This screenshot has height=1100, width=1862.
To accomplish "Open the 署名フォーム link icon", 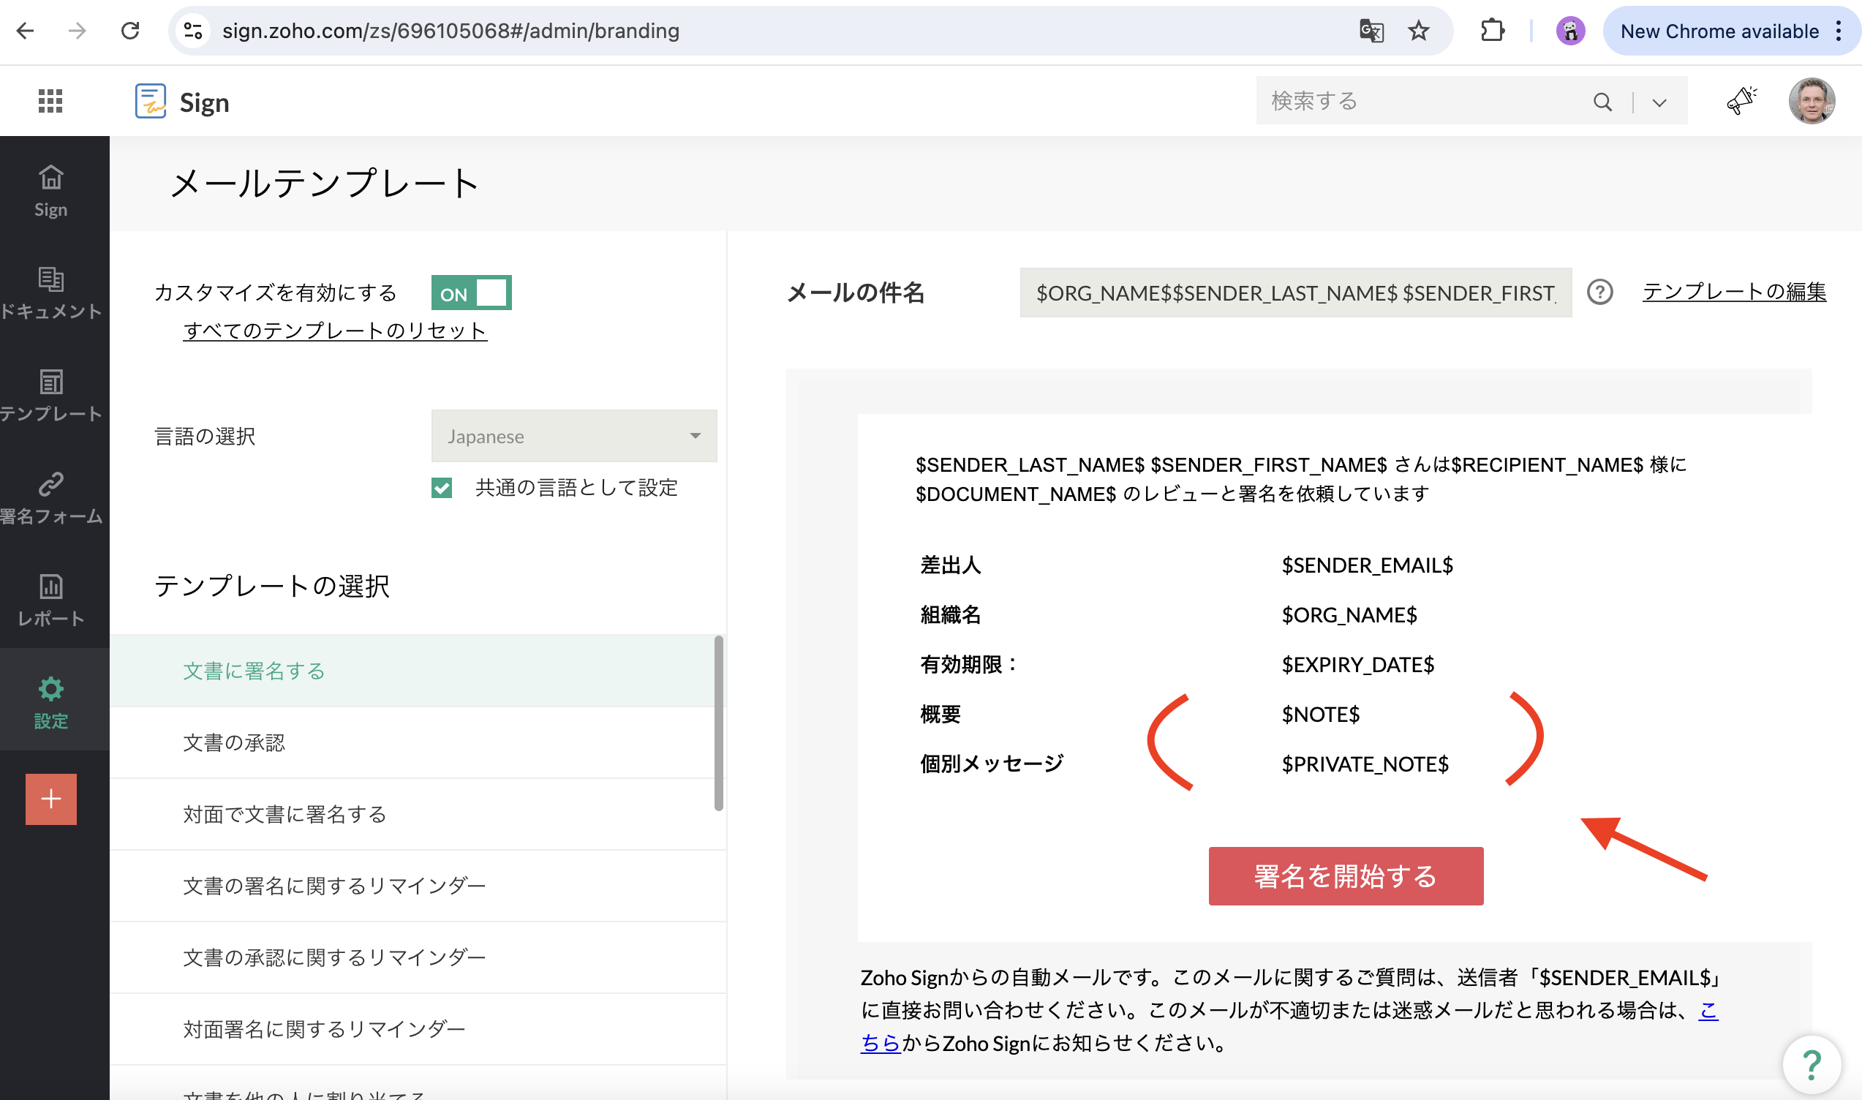I will (x=50, y=485).
